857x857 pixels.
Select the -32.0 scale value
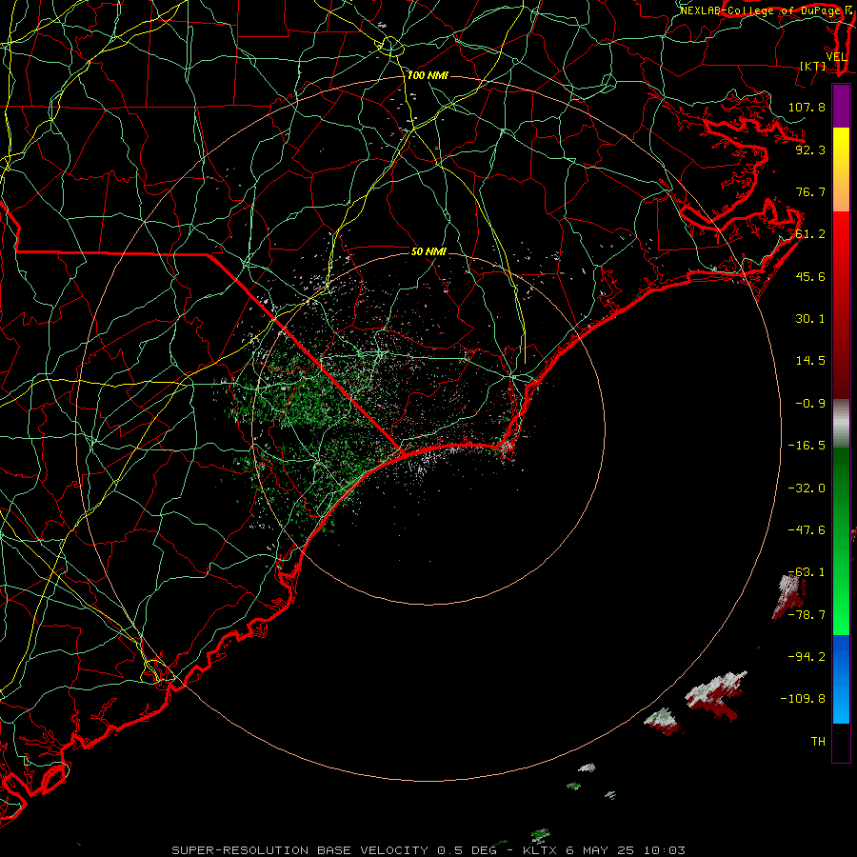pos(807,488)
